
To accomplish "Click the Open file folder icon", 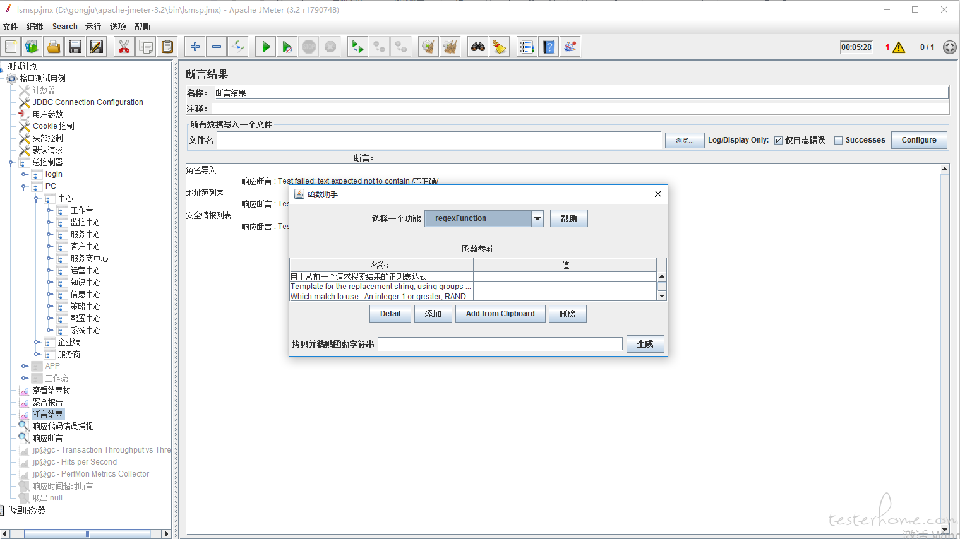I will (54, 47).
